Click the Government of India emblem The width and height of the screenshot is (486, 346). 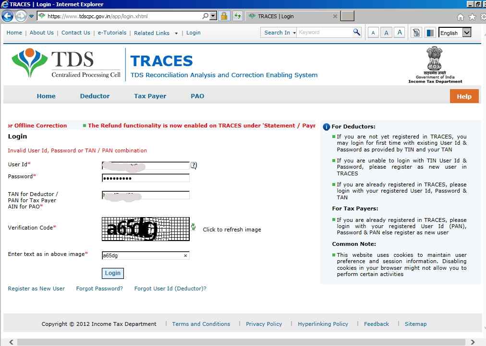click(435, 65)
